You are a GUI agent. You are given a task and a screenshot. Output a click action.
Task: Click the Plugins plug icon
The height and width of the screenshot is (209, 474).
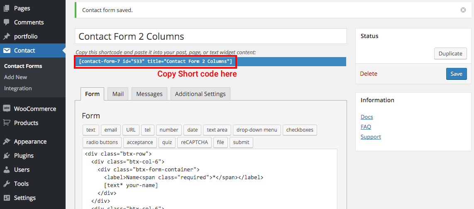(7, 156)
